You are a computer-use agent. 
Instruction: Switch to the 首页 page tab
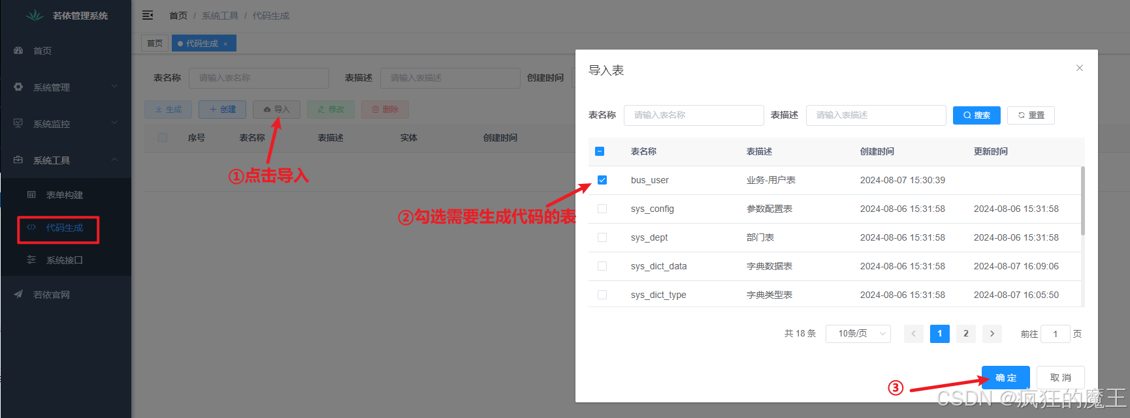pyautogui.click(x=155, y=43)
